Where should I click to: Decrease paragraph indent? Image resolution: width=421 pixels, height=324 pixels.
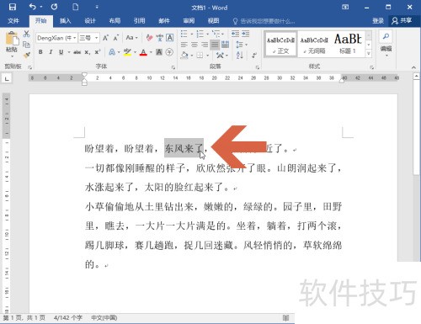click(235, 34)
